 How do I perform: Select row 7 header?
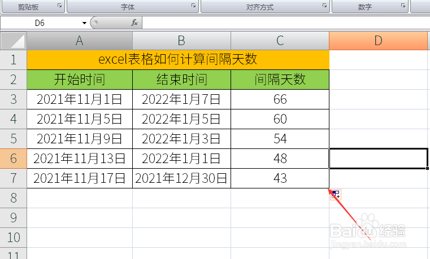pos(14,178)
